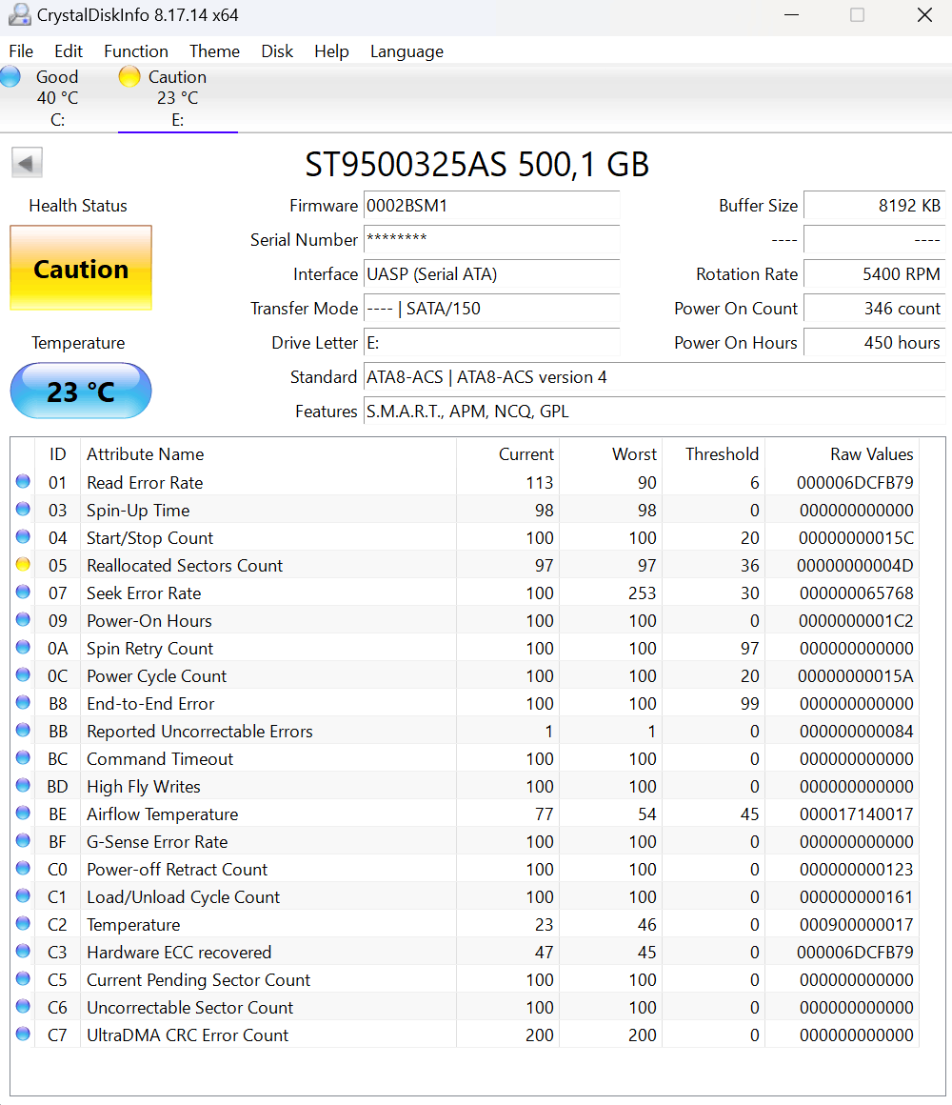
Task: Click the 23 °C temperature button
Action: (x=81, y=392)
